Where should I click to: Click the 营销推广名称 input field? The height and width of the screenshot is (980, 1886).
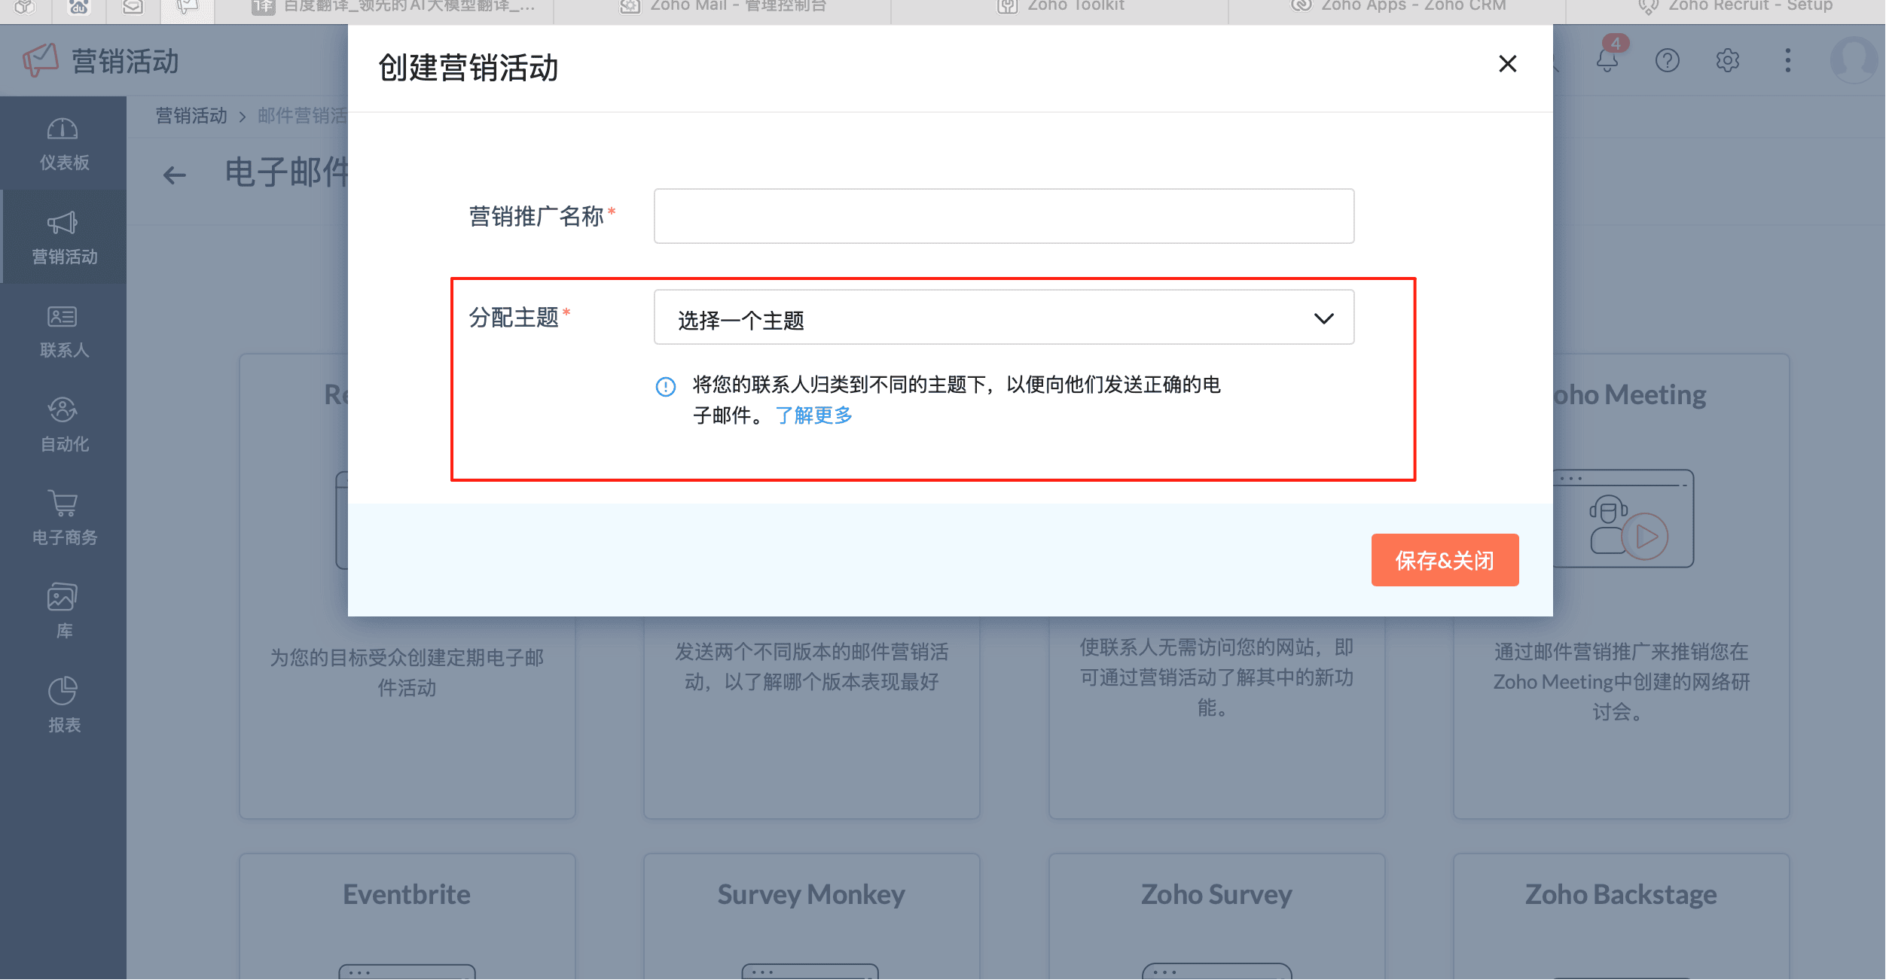[1003, 216]
